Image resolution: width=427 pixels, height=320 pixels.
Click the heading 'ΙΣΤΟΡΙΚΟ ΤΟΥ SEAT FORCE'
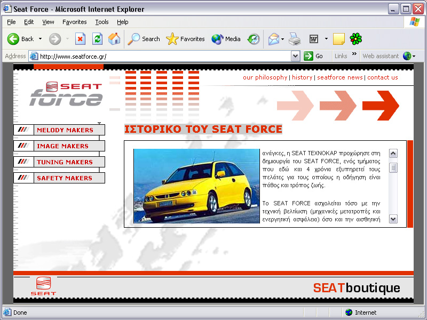pyautogui.click(x=203, y=129)
